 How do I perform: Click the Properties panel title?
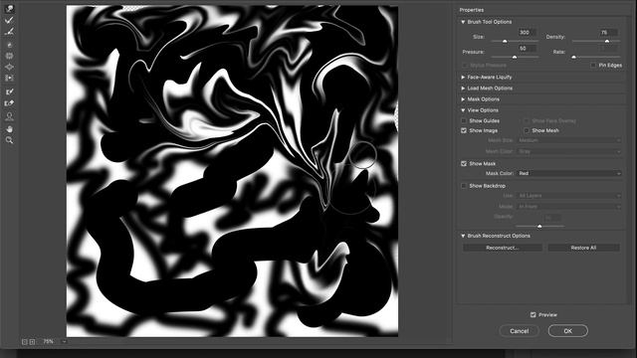coord(472,10)
